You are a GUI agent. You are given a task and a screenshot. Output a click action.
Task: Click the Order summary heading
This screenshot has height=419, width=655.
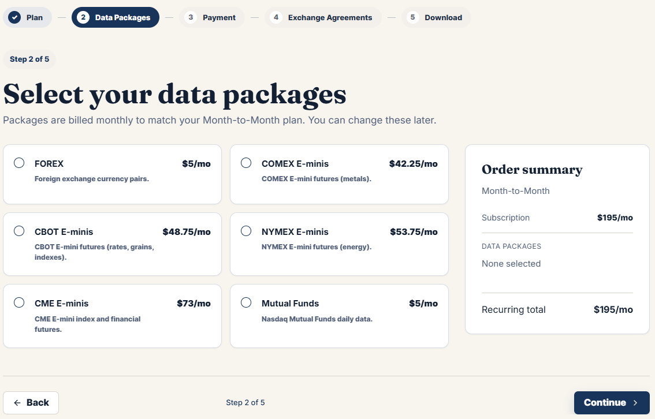click(x=532, y=170)
